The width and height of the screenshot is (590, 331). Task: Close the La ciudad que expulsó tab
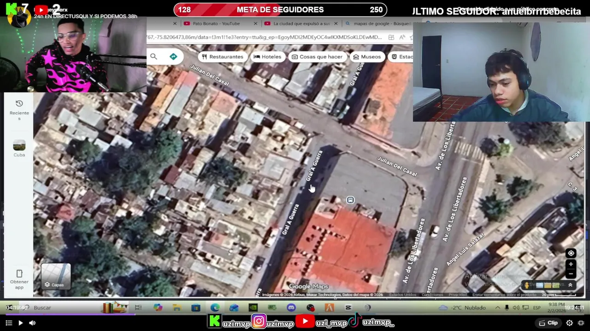tap(336, 23)
